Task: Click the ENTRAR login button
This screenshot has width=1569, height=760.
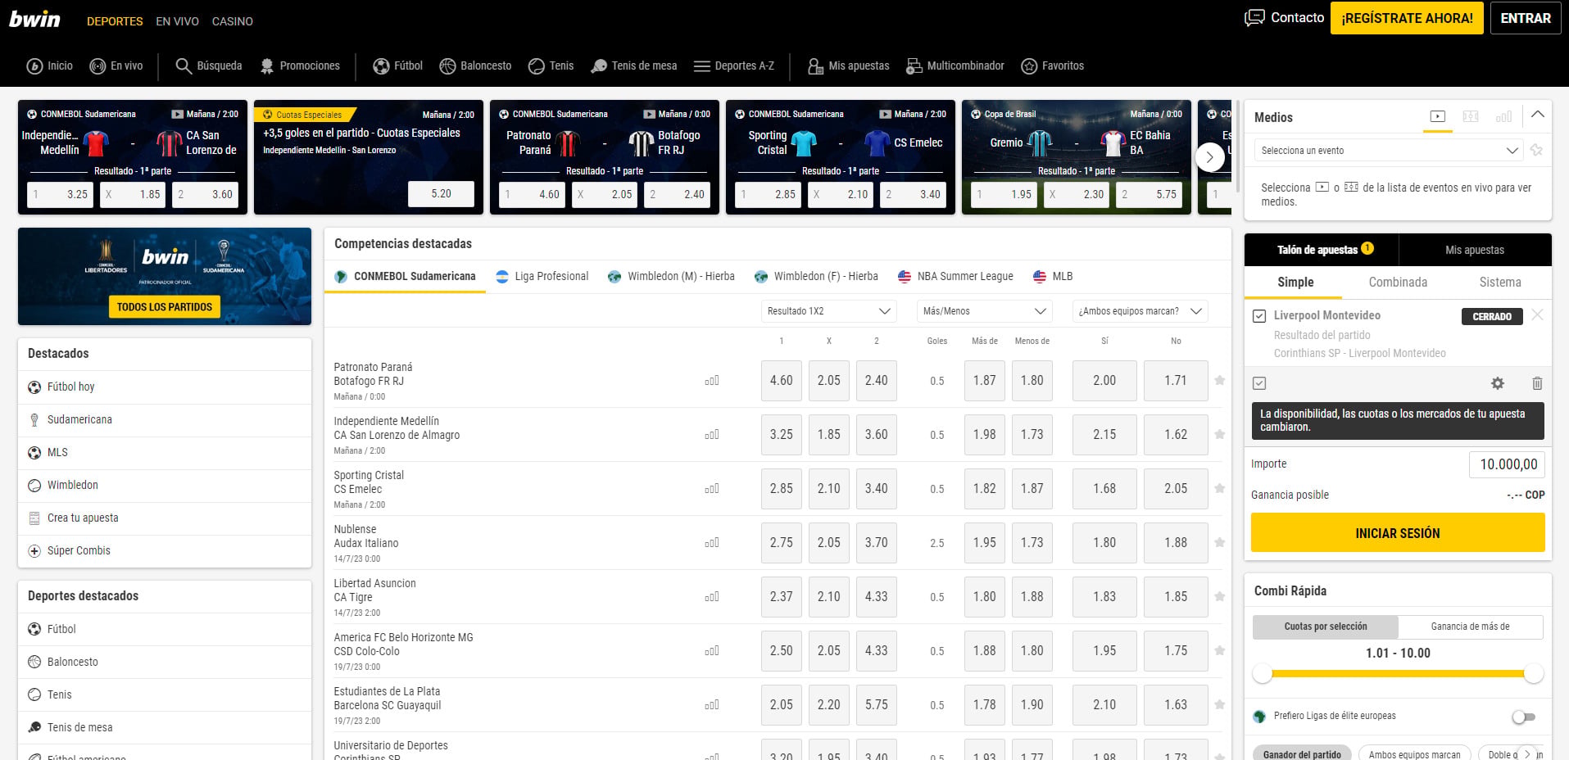Action: 1526,18
